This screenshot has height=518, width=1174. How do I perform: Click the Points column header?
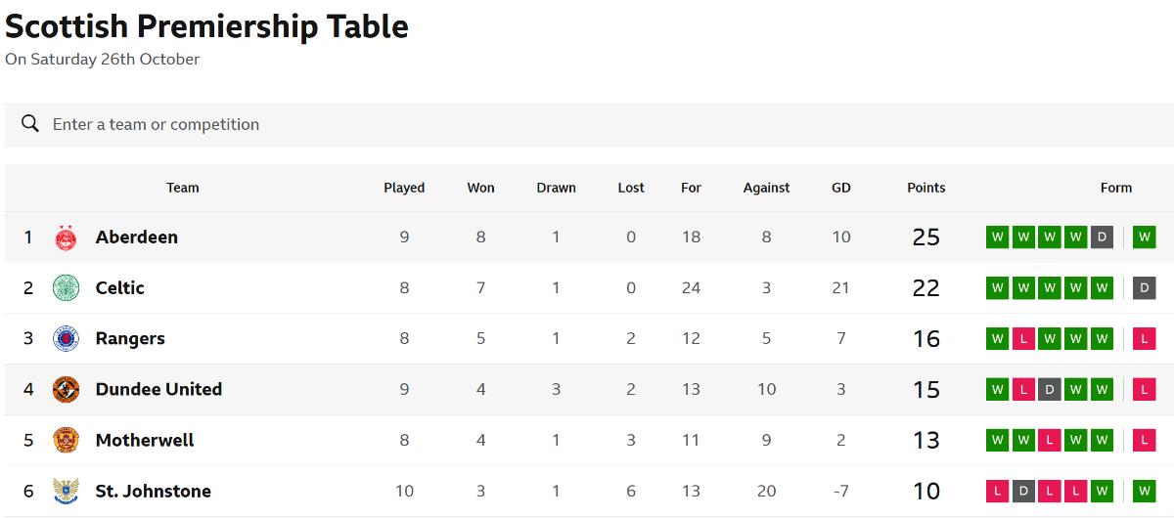tap(926, 188)
